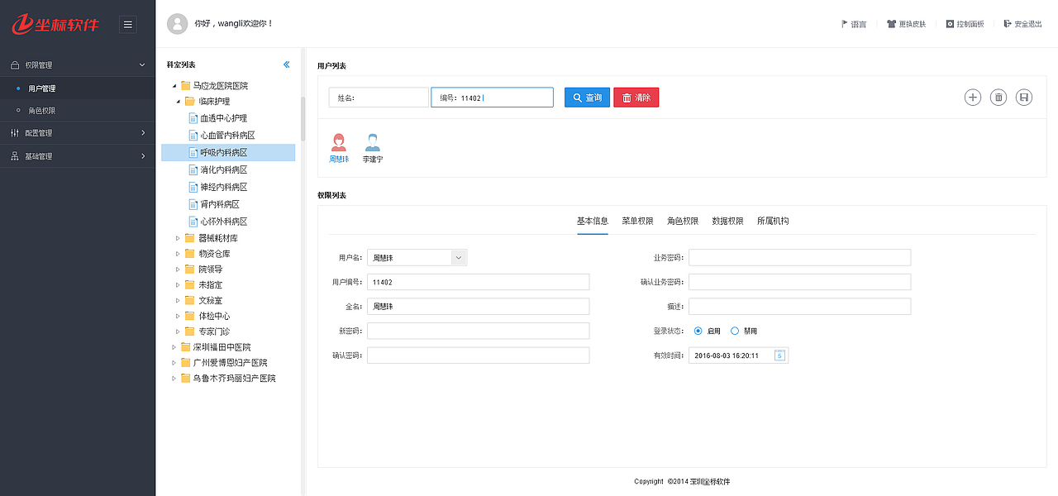Expand the 物资仓库 tree node
This screenshot has height=496, width=1058.
pos(179,254)
